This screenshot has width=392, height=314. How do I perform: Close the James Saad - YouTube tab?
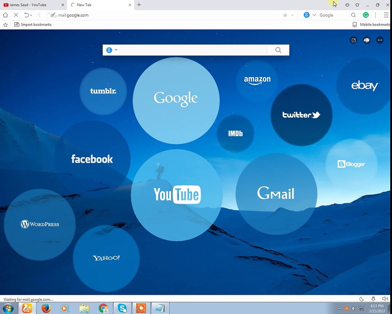pyautogui.click(x=63, y=5)
